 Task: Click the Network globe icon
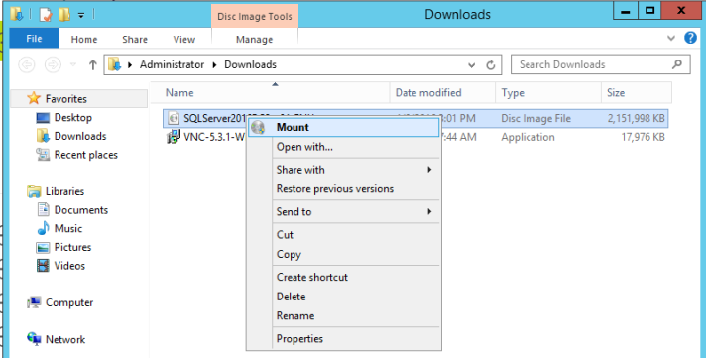(35, 339)
